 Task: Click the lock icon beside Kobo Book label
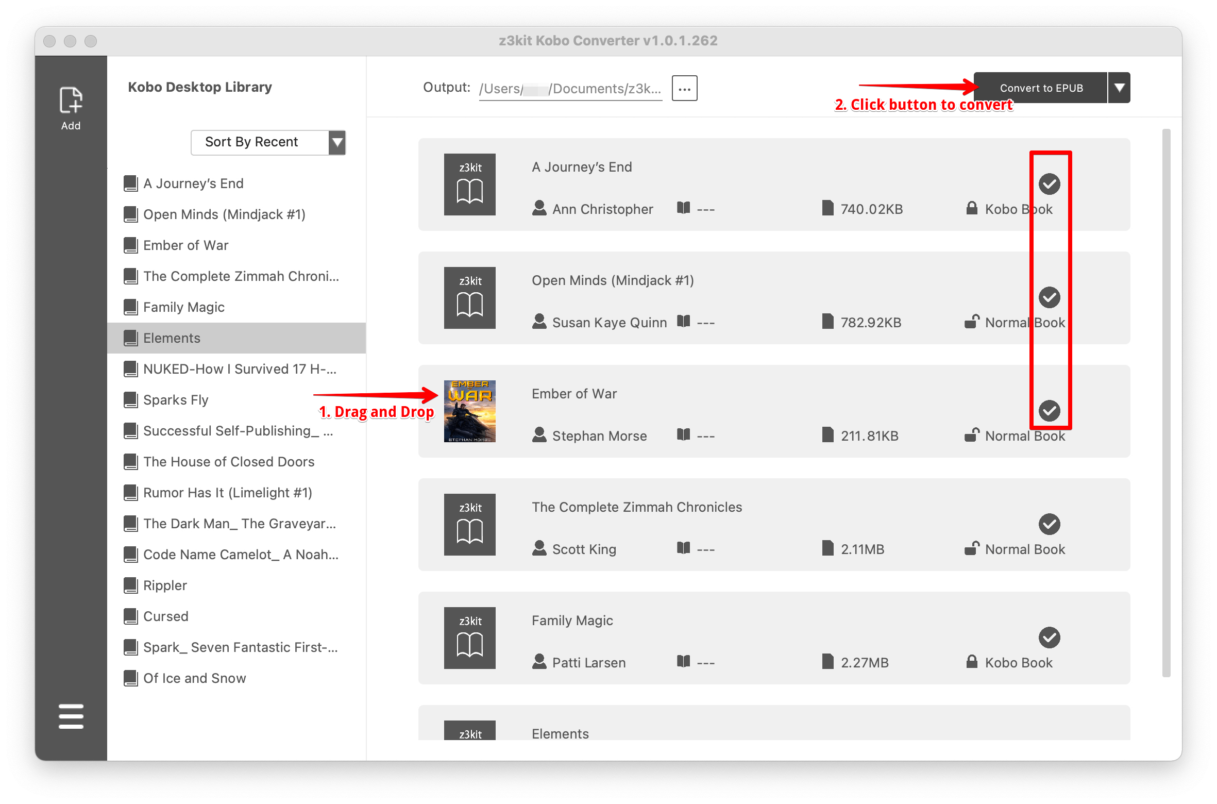(973, 209)
